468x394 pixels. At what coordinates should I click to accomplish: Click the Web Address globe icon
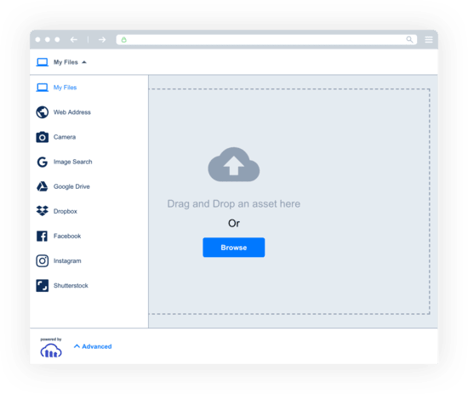42,112
